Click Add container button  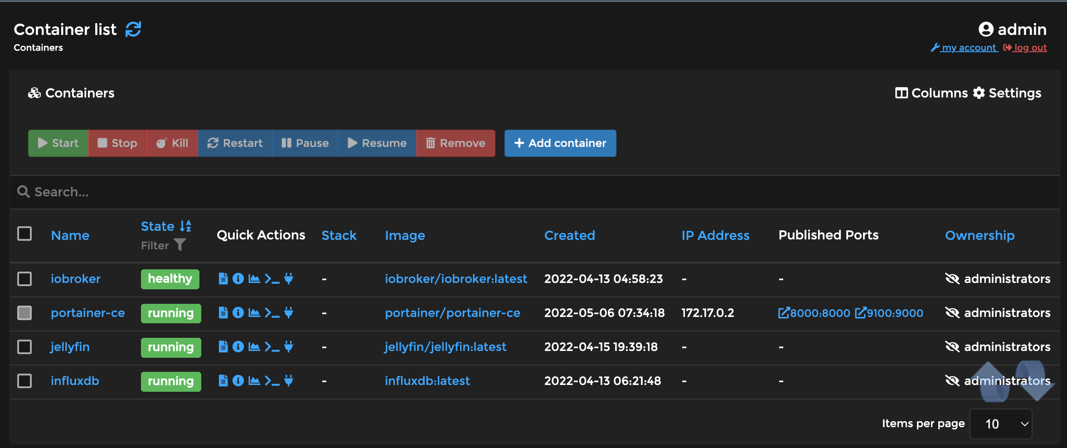560,143
